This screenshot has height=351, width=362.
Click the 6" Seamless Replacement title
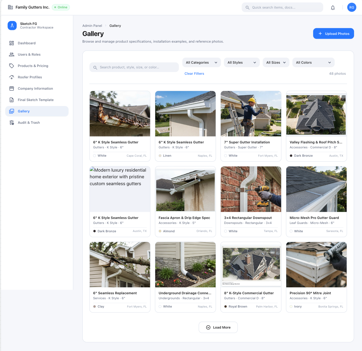click(x=115, y=293)
